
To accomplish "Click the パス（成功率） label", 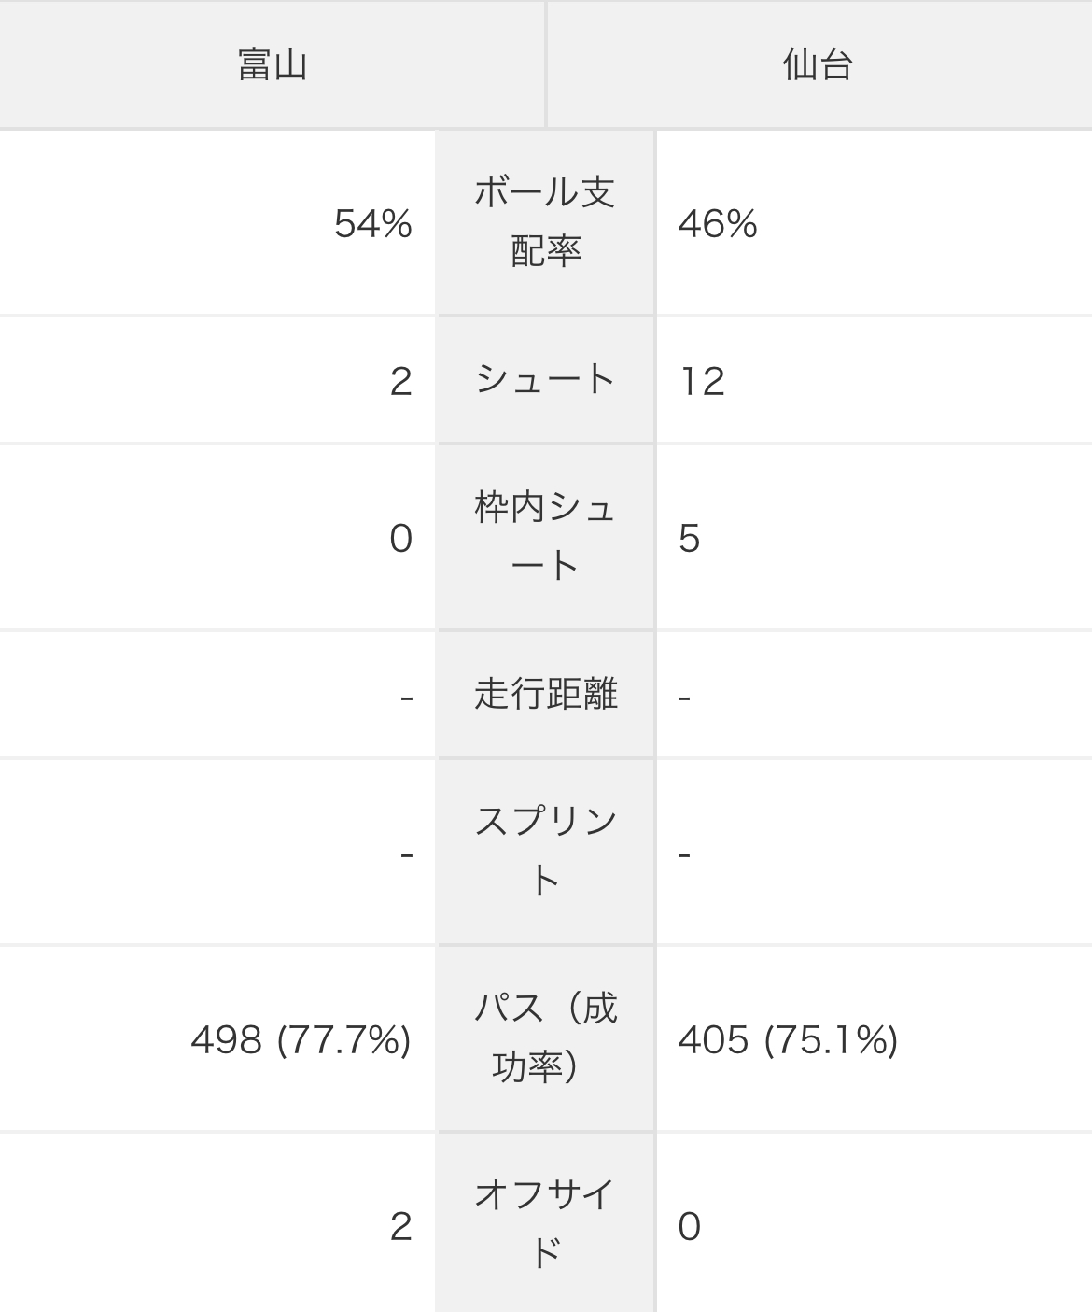I will 546,1038.
